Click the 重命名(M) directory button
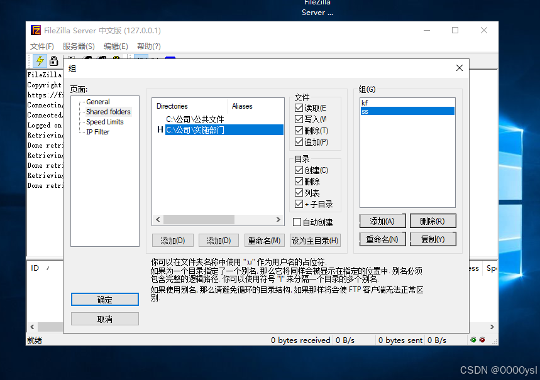Screen dimensions: 540x380 (x=264, y=241)
